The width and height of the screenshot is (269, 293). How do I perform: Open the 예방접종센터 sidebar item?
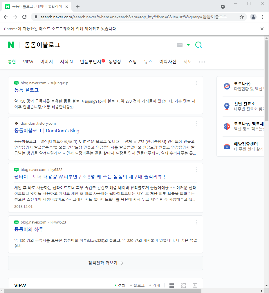[243, 146]
